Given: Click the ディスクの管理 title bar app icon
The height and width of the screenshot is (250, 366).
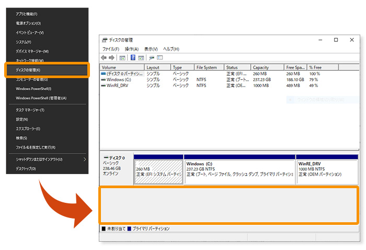Looking at the screenshot, I should coord(105,40).
